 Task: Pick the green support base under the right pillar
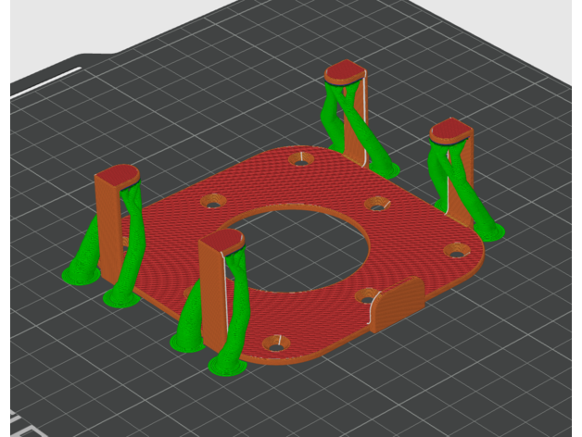tap(489, 230)
